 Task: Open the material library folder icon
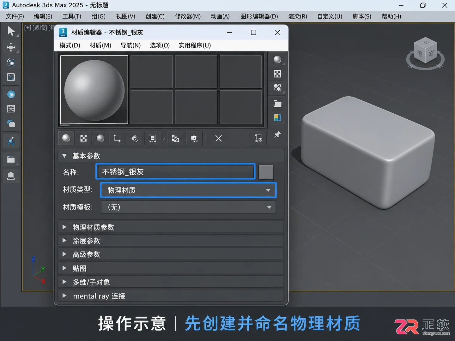tap(277, 103)
